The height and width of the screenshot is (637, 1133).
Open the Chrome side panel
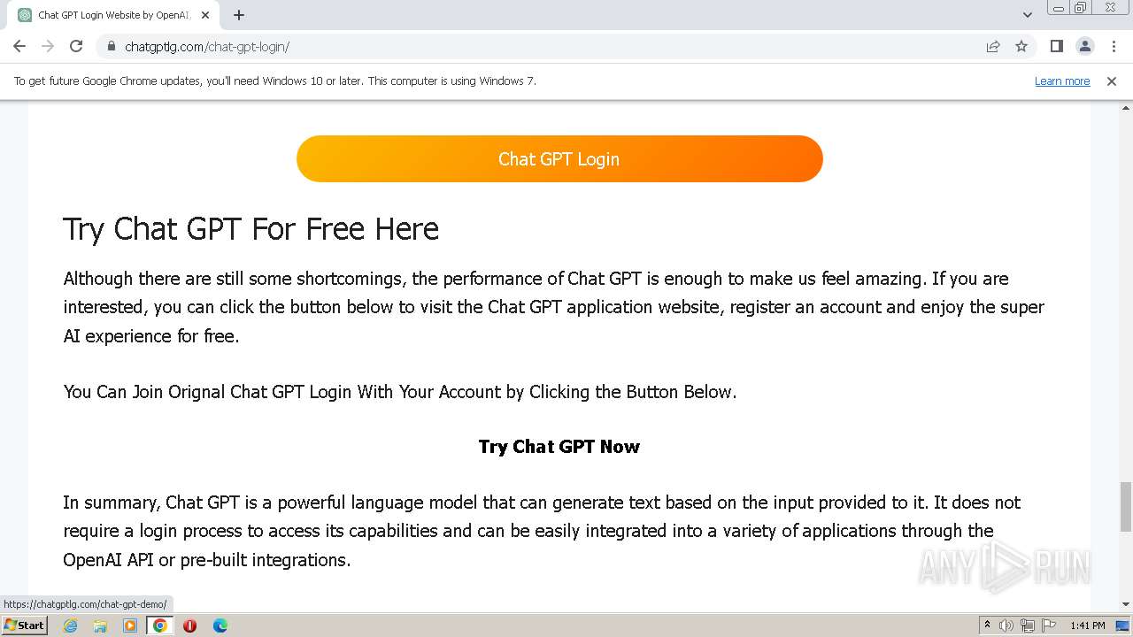coord(1056,46)
